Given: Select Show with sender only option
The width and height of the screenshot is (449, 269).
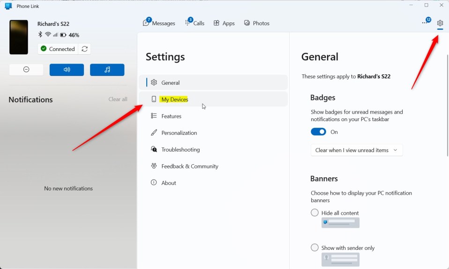Looking at the screenshot, I should point(315,248).
